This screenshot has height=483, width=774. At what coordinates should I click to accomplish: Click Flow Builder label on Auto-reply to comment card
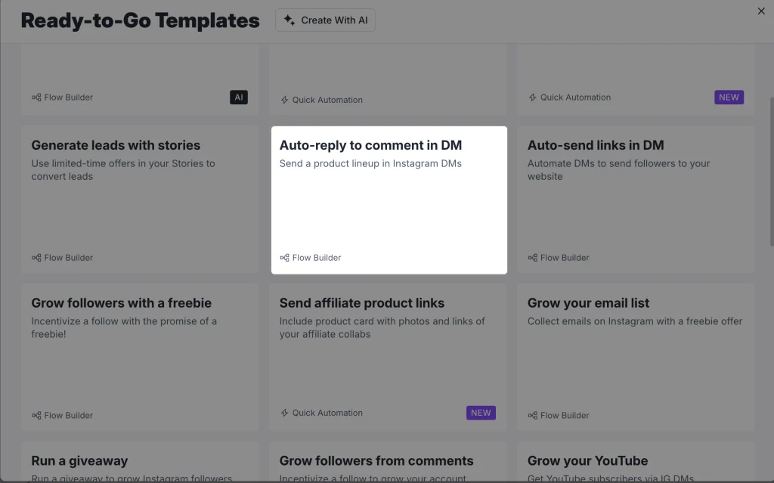[317, 258]
